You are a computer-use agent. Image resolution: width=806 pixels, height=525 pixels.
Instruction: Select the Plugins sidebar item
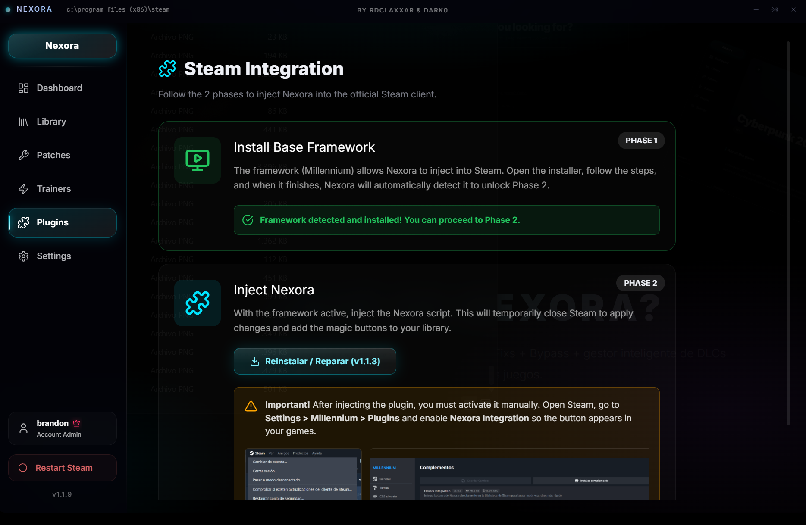tap(63, 222)
